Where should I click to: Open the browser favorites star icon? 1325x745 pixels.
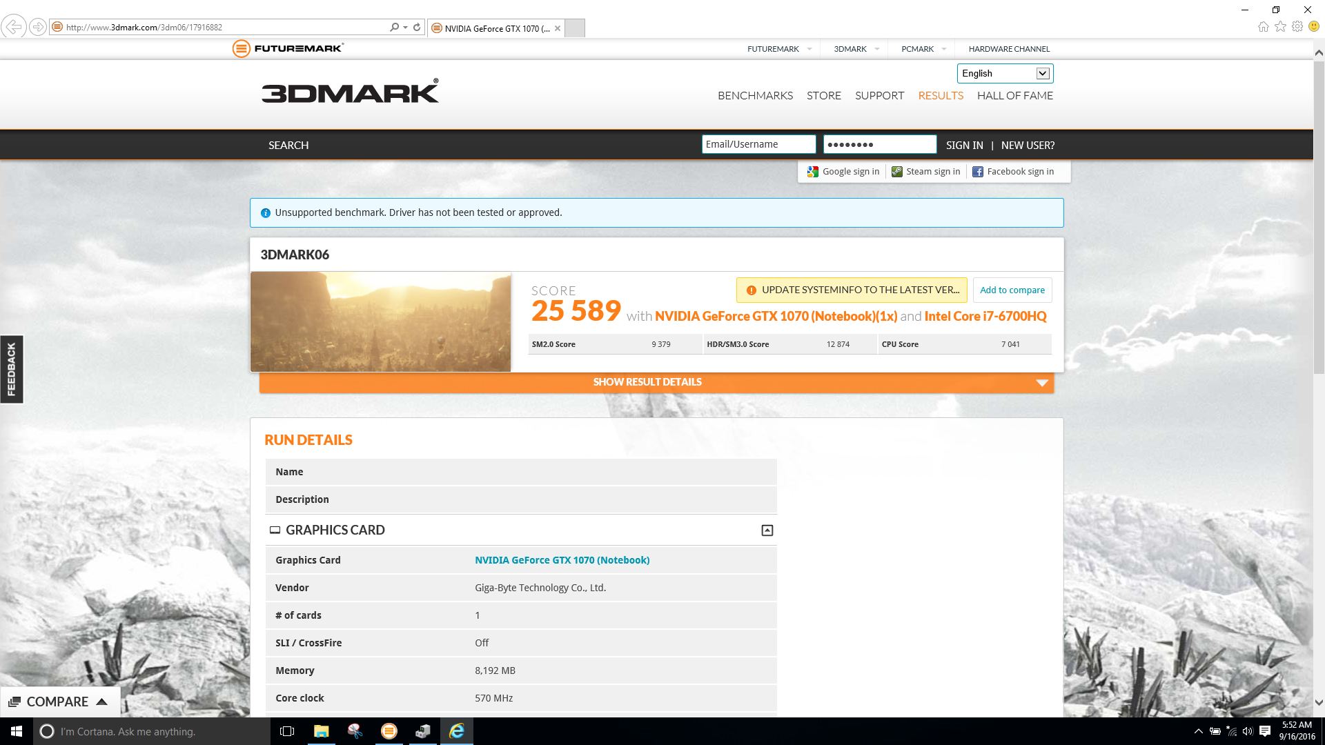click(x=1280, y=27)
